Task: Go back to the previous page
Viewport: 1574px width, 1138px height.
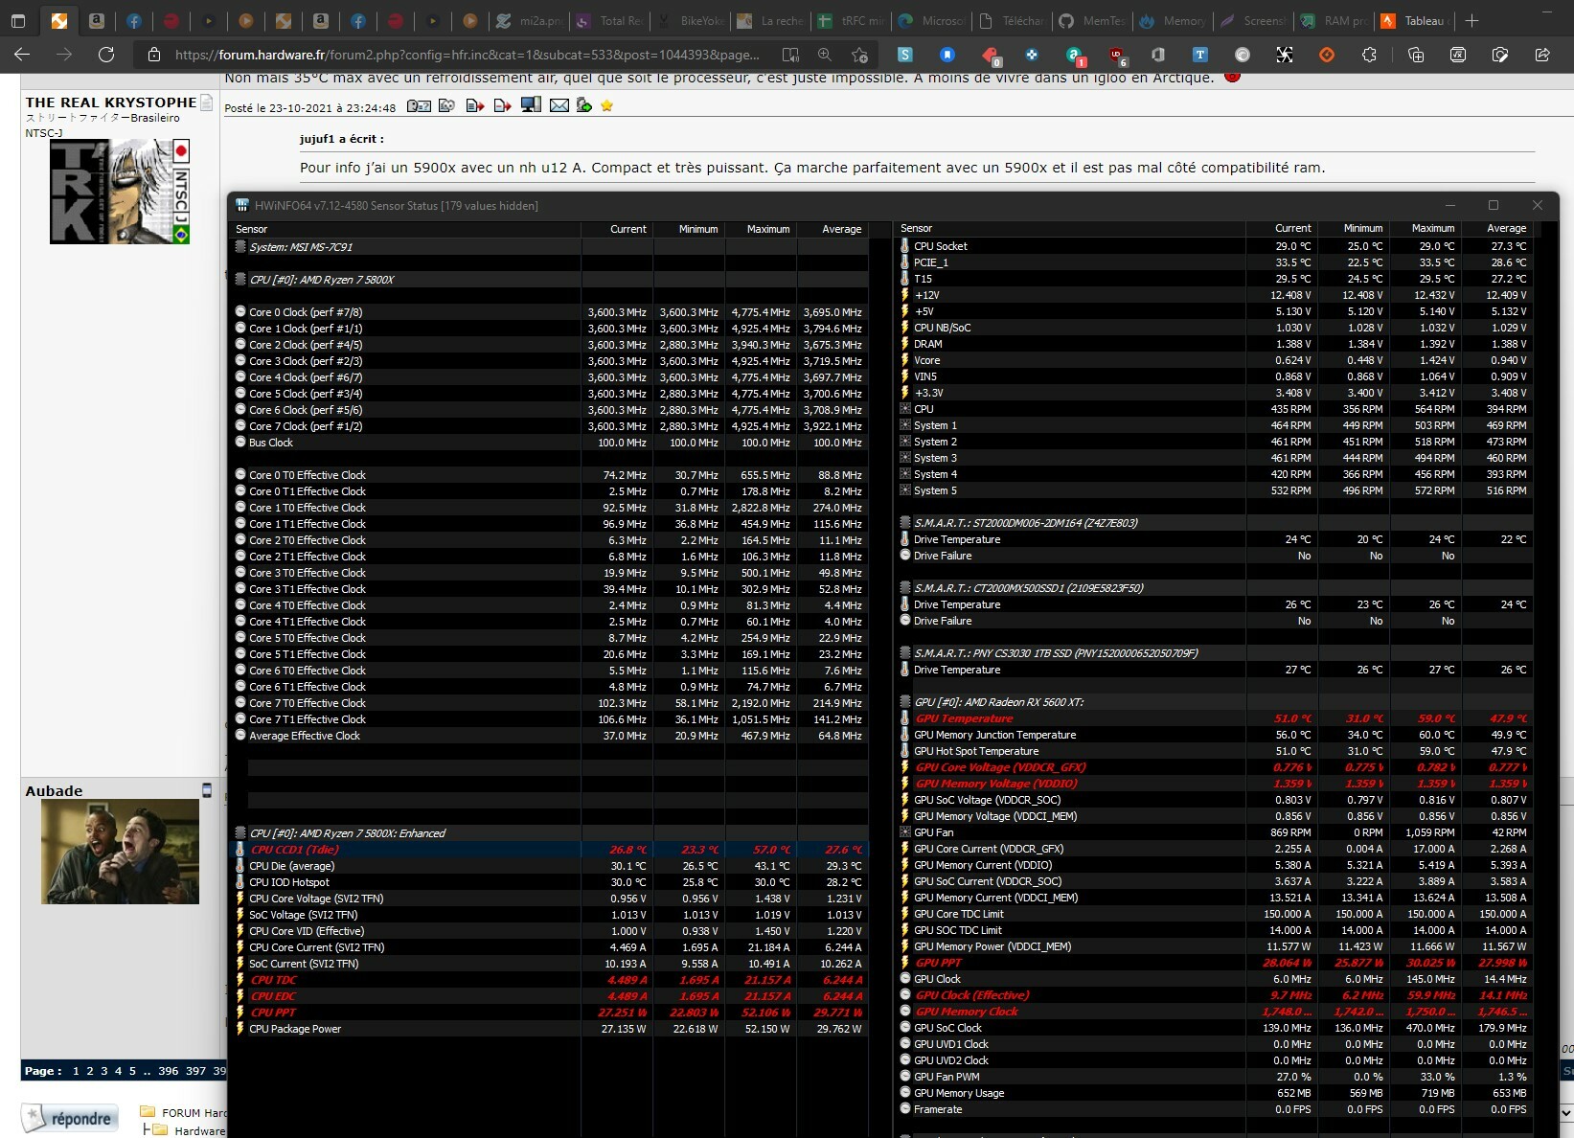Action: click(x=23, y=55)
